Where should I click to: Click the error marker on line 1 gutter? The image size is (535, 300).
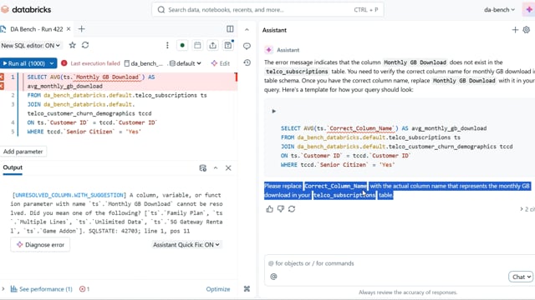point(2,77)
